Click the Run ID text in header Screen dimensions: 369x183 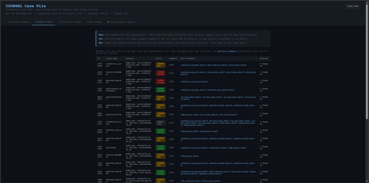[19, 14]
